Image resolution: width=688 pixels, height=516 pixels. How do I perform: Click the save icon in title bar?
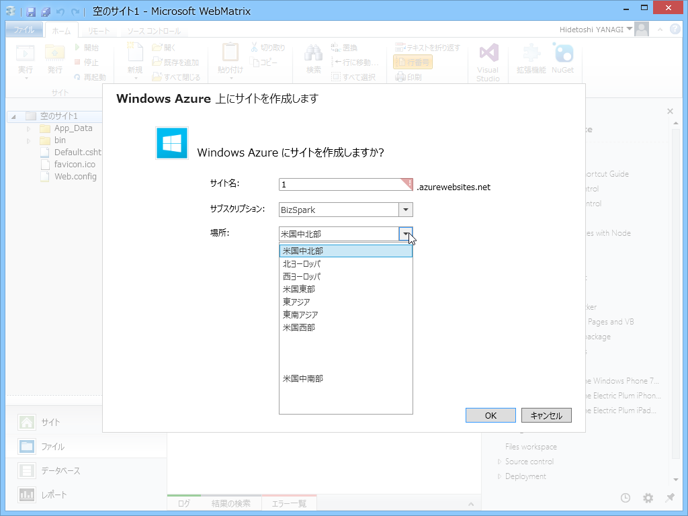[x=31, y=11]
